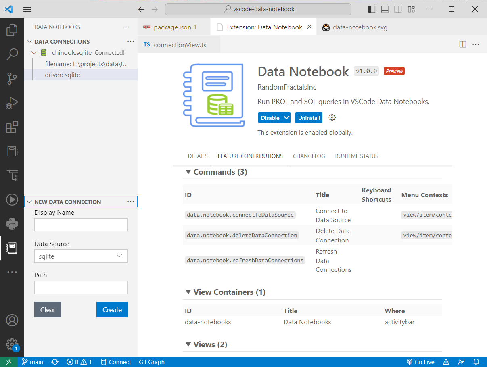Viewport: 487px width, 367px height.
Task: Click Git Graph in status bar
Action: 152,362
